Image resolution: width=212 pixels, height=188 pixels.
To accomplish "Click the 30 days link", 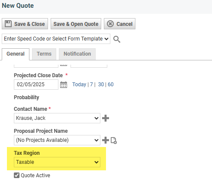I will click(x=101, y=85).
